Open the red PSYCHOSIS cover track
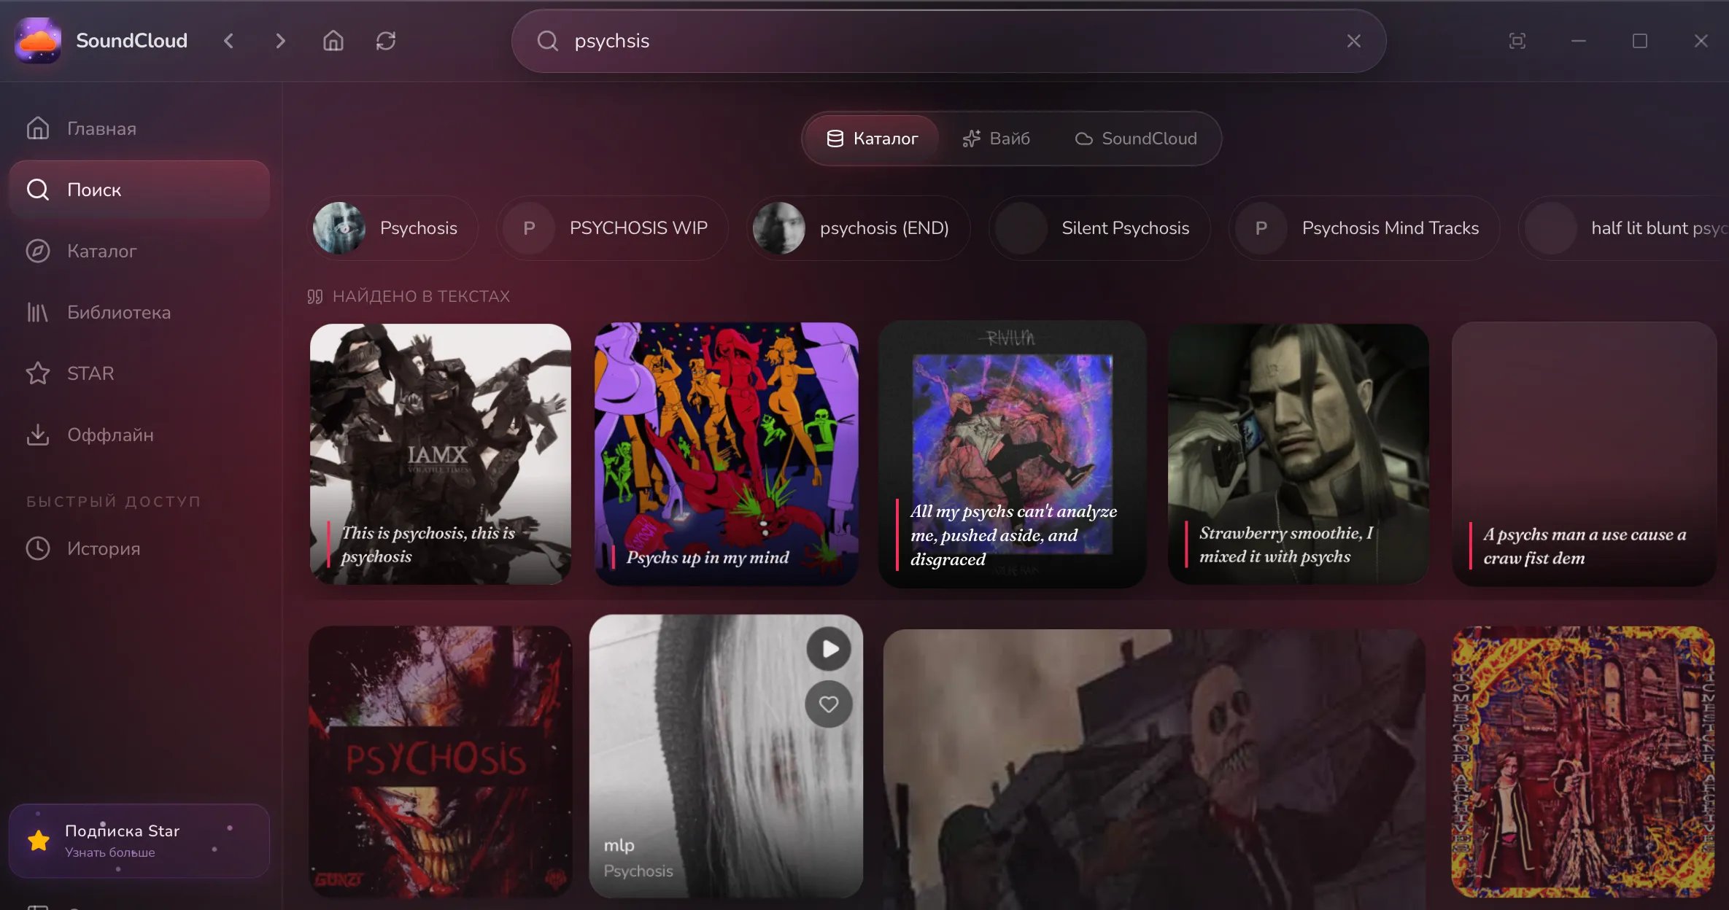Screen dimensions: 1729x910 [441, 761]
